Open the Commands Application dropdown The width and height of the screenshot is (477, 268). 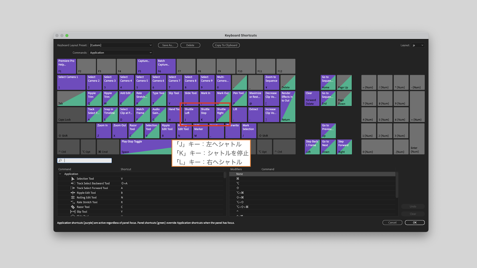pos(121,53)
